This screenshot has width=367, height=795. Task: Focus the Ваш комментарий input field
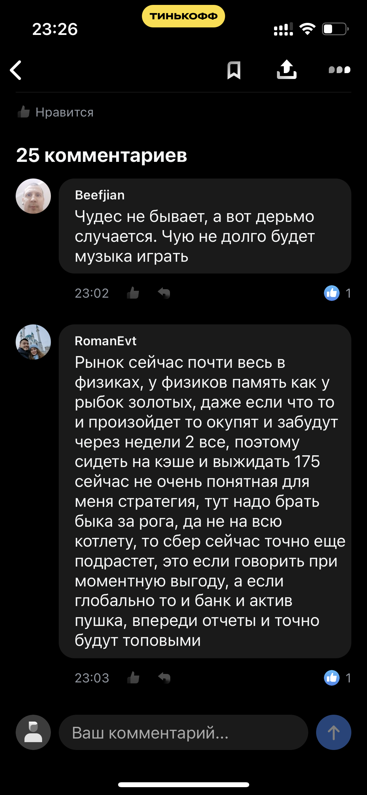pos(183,733)
